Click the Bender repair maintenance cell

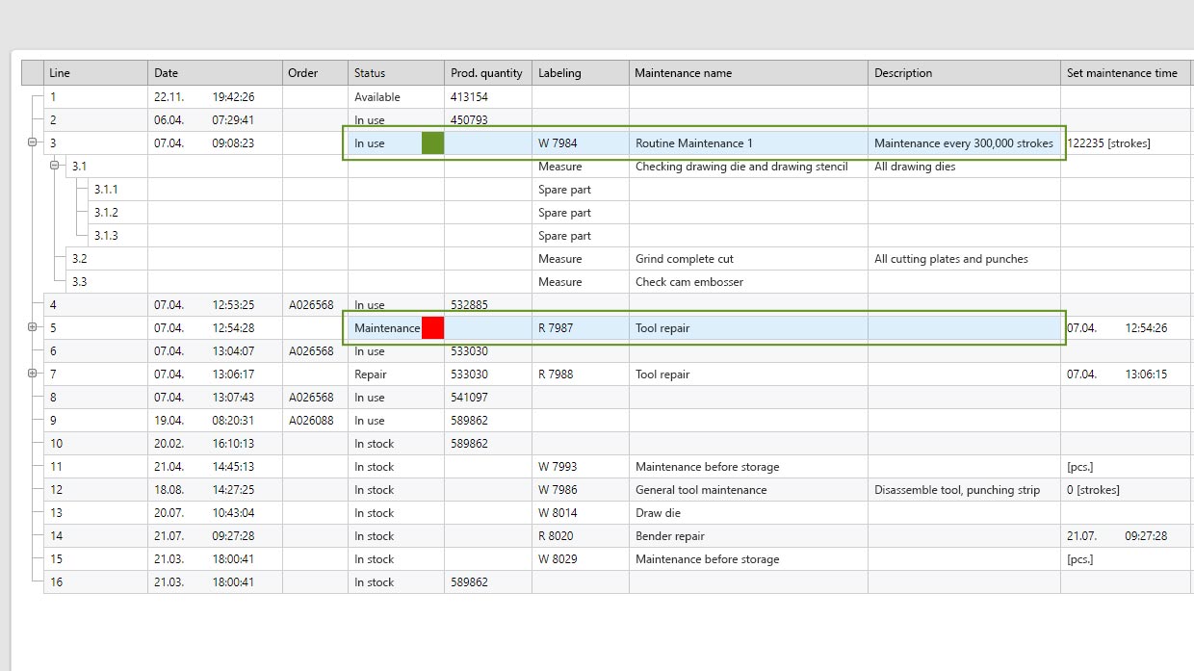click(670, 536)
